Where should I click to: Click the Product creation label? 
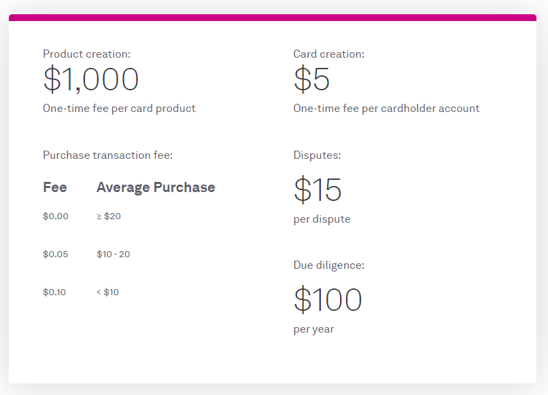click(86, 54)
